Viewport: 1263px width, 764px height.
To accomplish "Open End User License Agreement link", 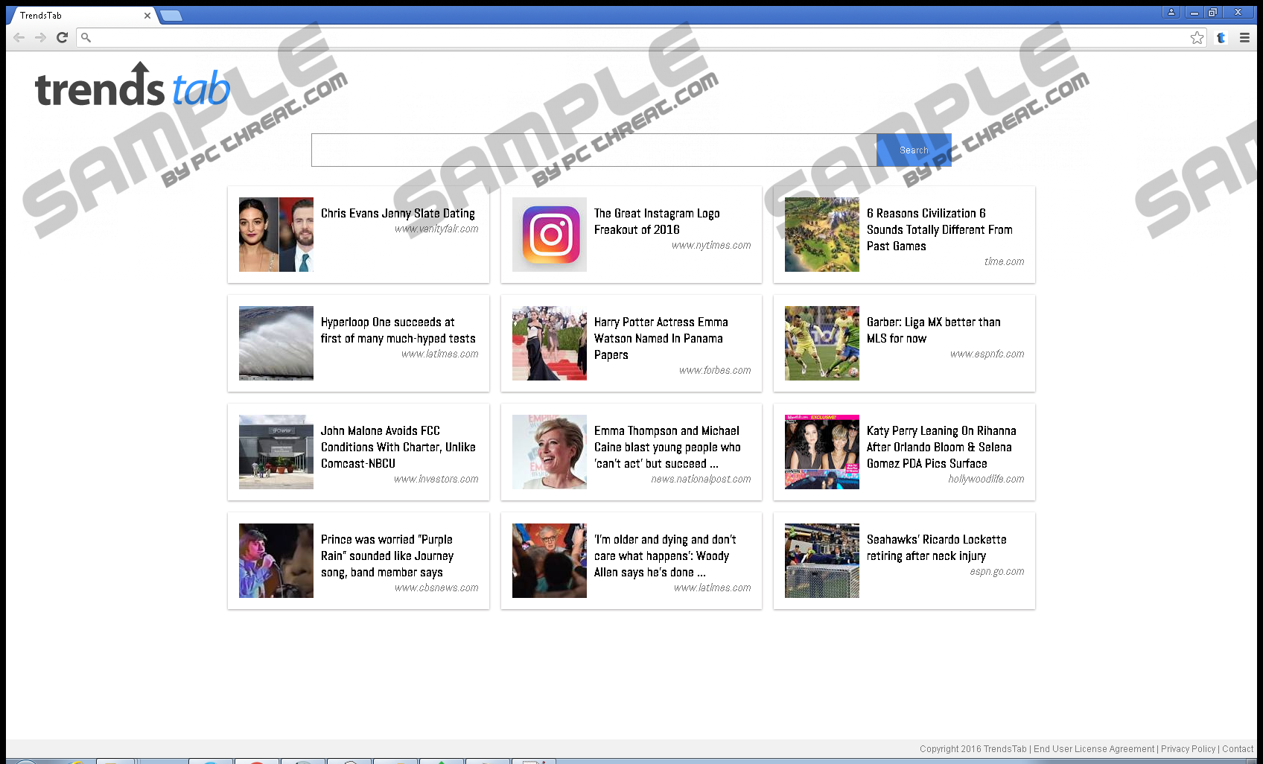I will (x=1094, y=749).
